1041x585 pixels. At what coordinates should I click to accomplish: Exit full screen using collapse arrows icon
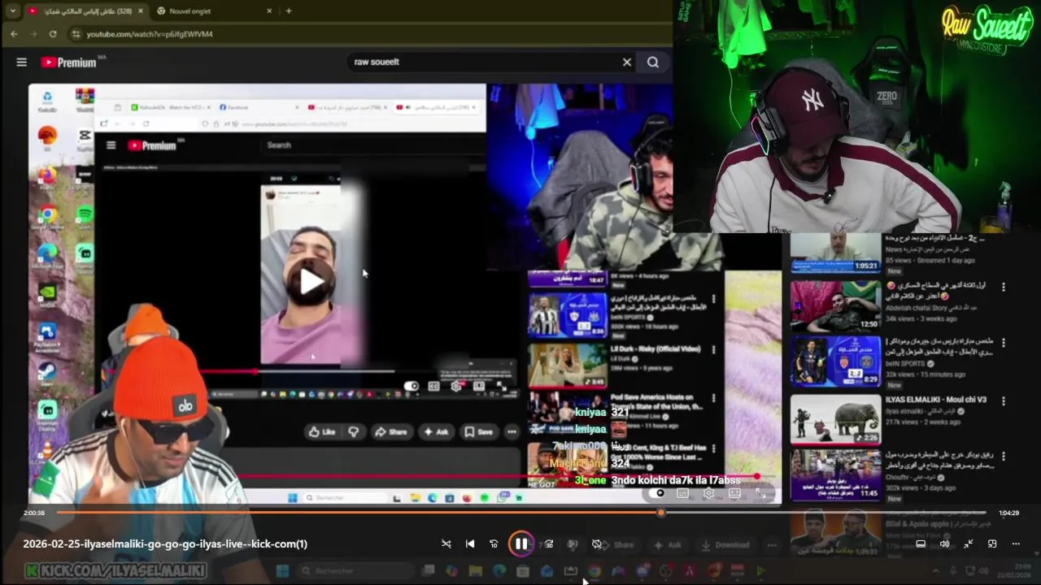point(969,544)
